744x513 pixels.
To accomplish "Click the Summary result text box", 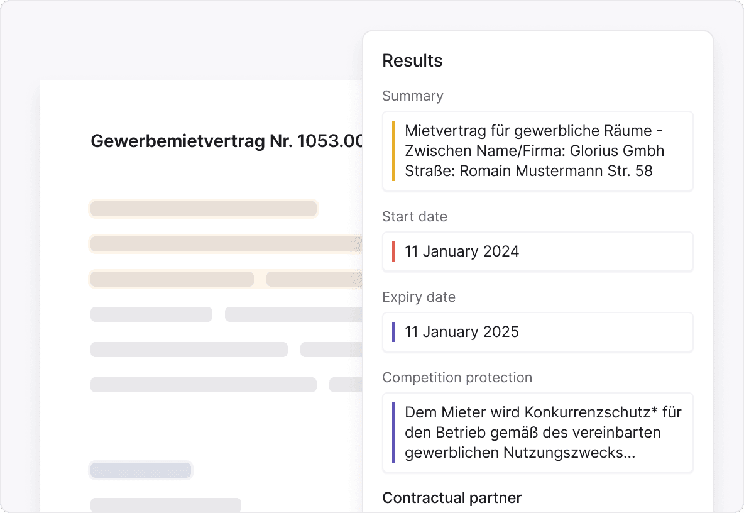I will tap(537, 151).
